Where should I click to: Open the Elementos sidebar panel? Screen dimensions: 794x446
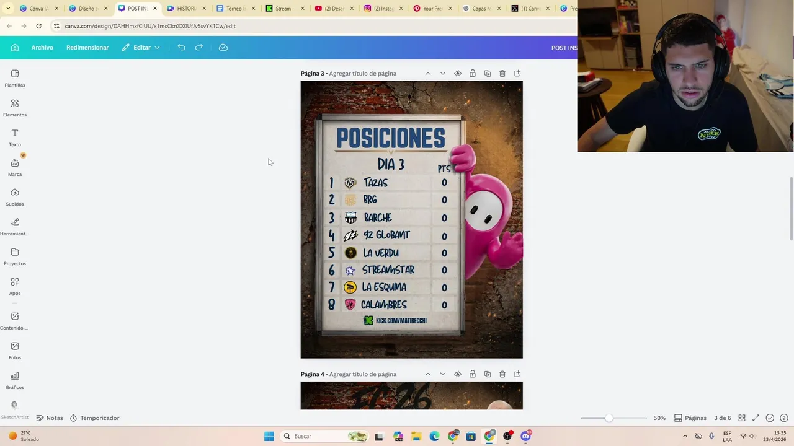coord(15,108)
